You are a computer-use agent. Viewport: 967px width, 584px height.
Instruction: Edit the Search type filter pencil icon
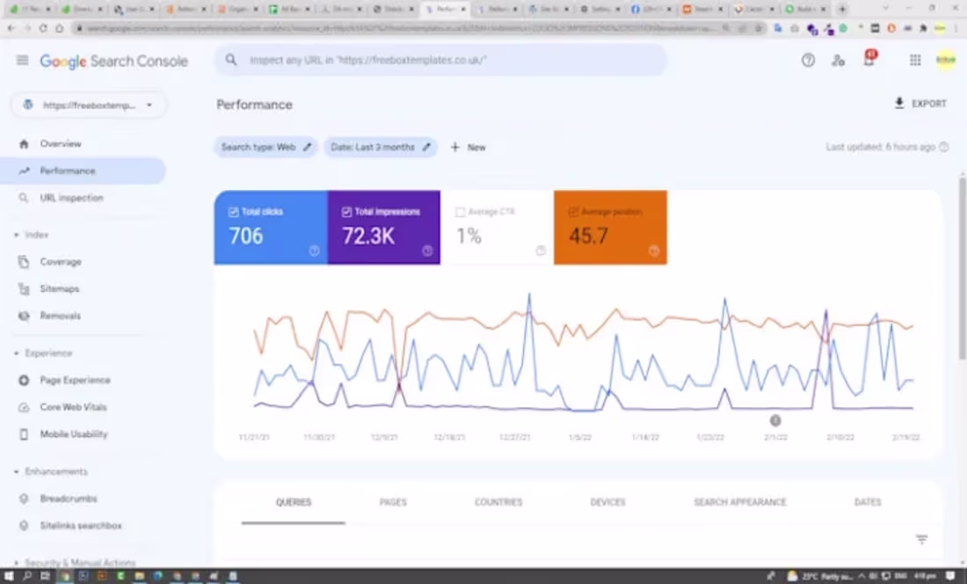(306, 147)
